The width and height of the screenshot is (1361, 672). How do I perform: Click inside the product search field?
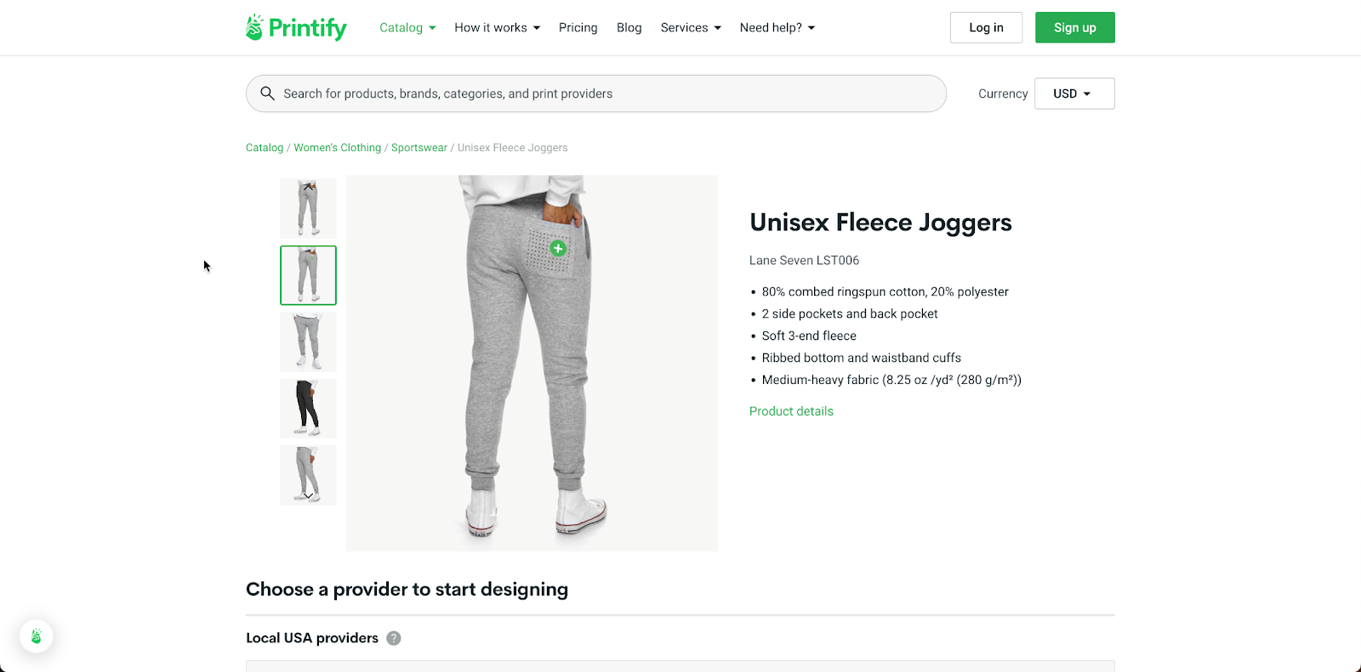click(x=595, y=93)
